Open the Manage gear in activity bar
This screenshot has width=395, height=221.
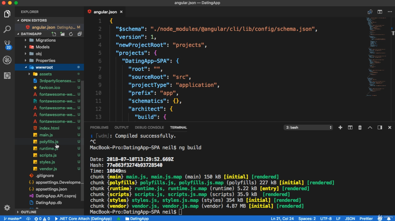tap(7, 208)
